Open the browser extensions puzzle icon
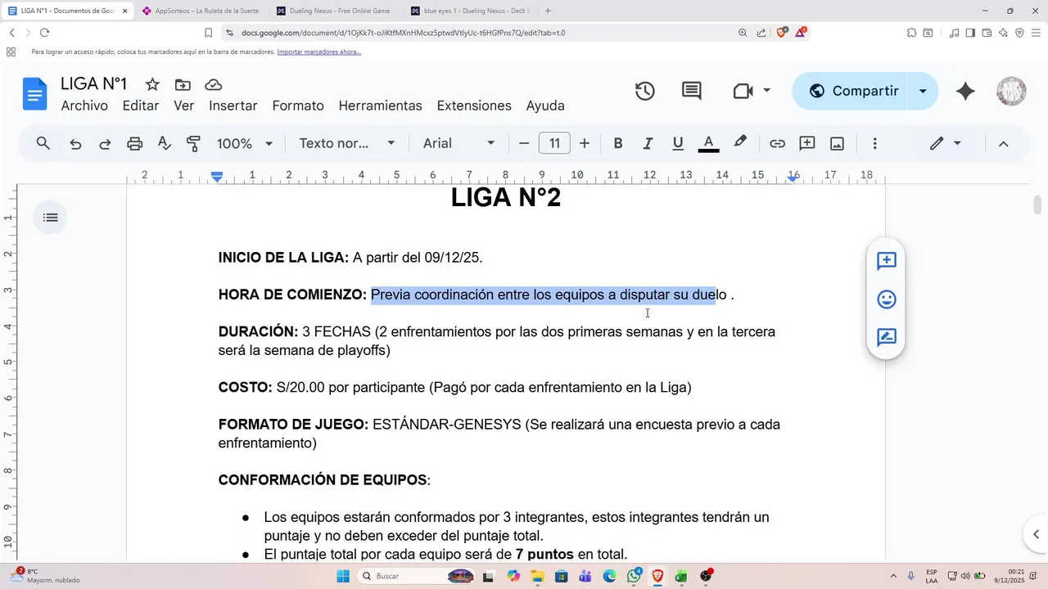1048x589 pixels. pos(911,33)
